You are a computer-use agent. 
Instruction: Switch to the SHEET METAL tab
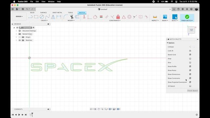tap(57, 12)
